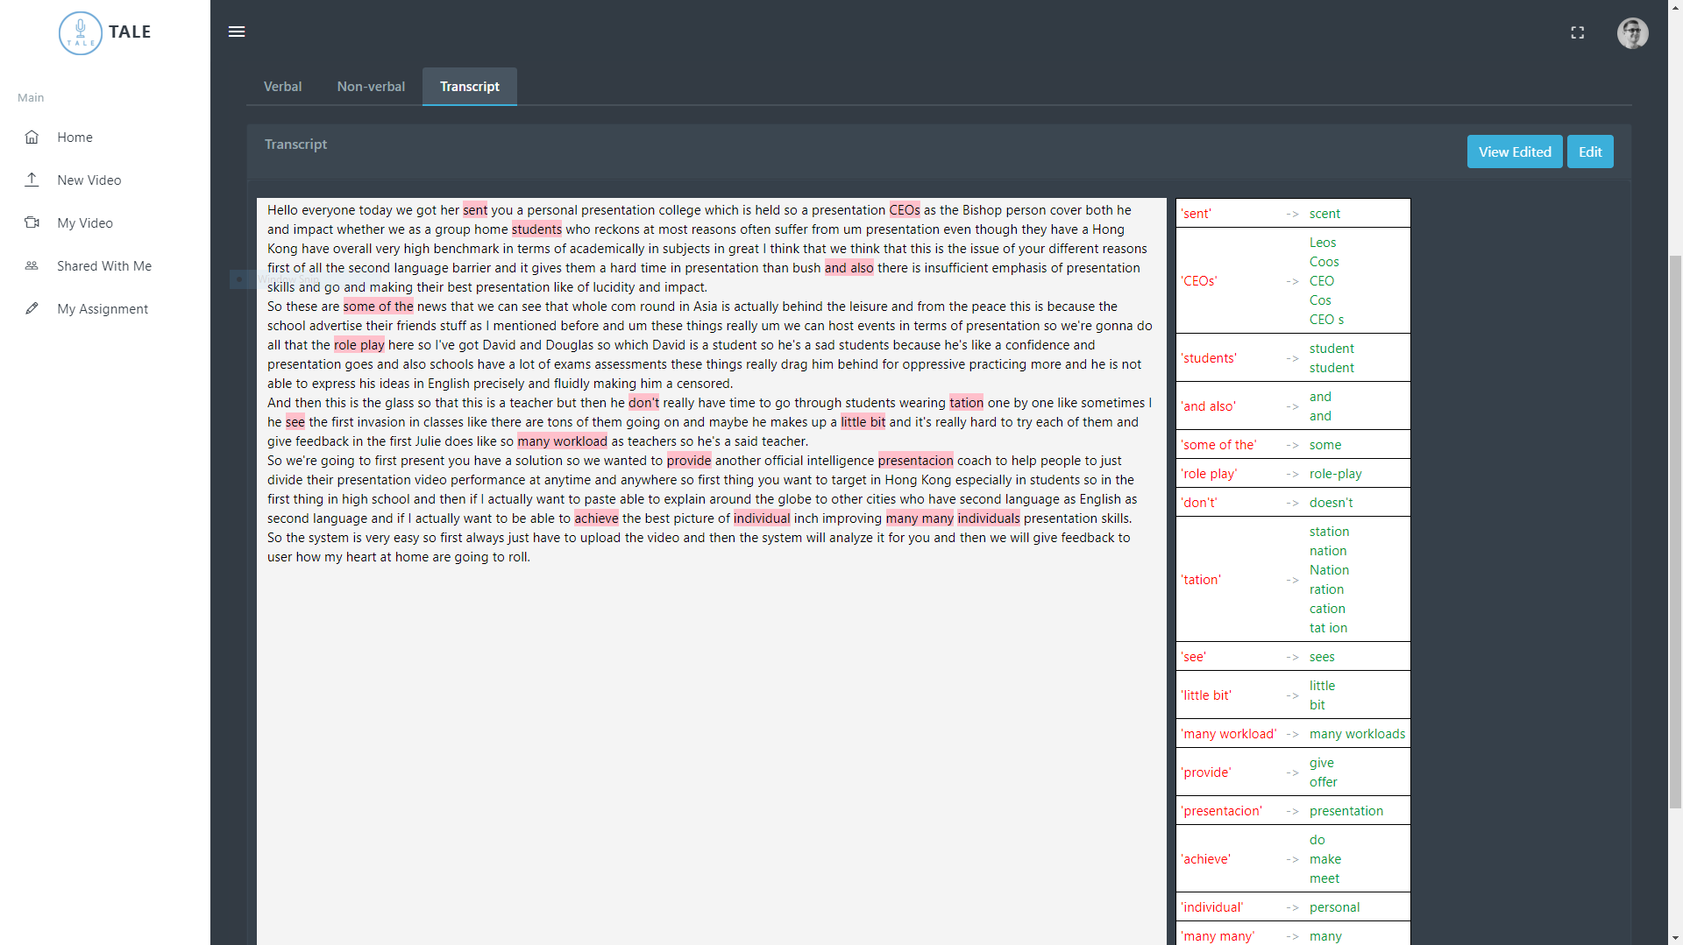Select the Transcript tab

[x=469, y=87]
